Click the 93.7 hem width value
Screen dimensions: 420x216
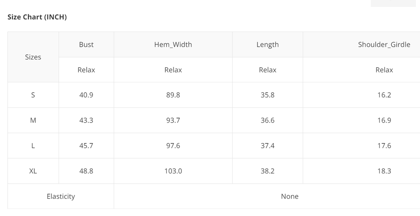pyautogui.click(x=173, y=121)
